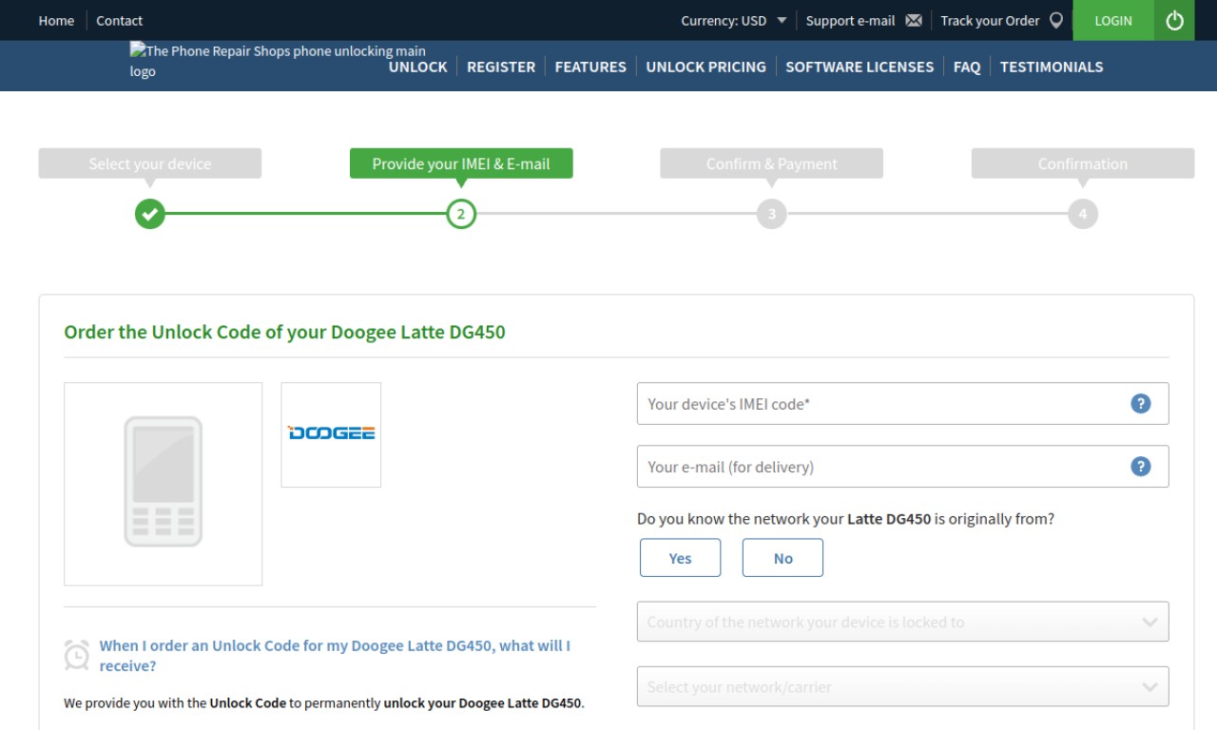Open the FAQ menu item

967,67
